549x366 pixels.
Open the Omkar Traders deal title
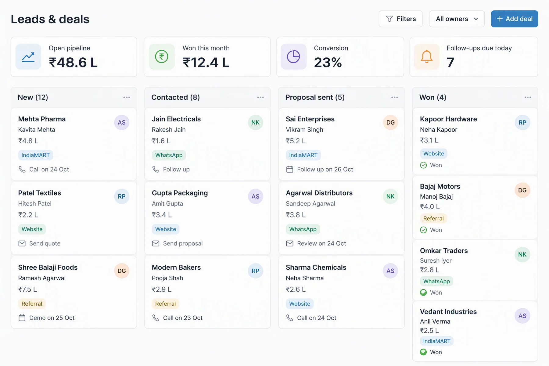(x=444, y=251)
